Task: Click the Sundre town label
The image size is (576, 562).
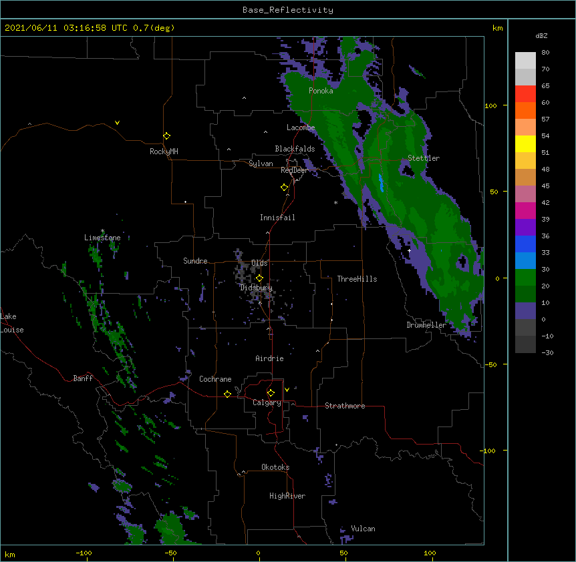Action: [195, 261]
